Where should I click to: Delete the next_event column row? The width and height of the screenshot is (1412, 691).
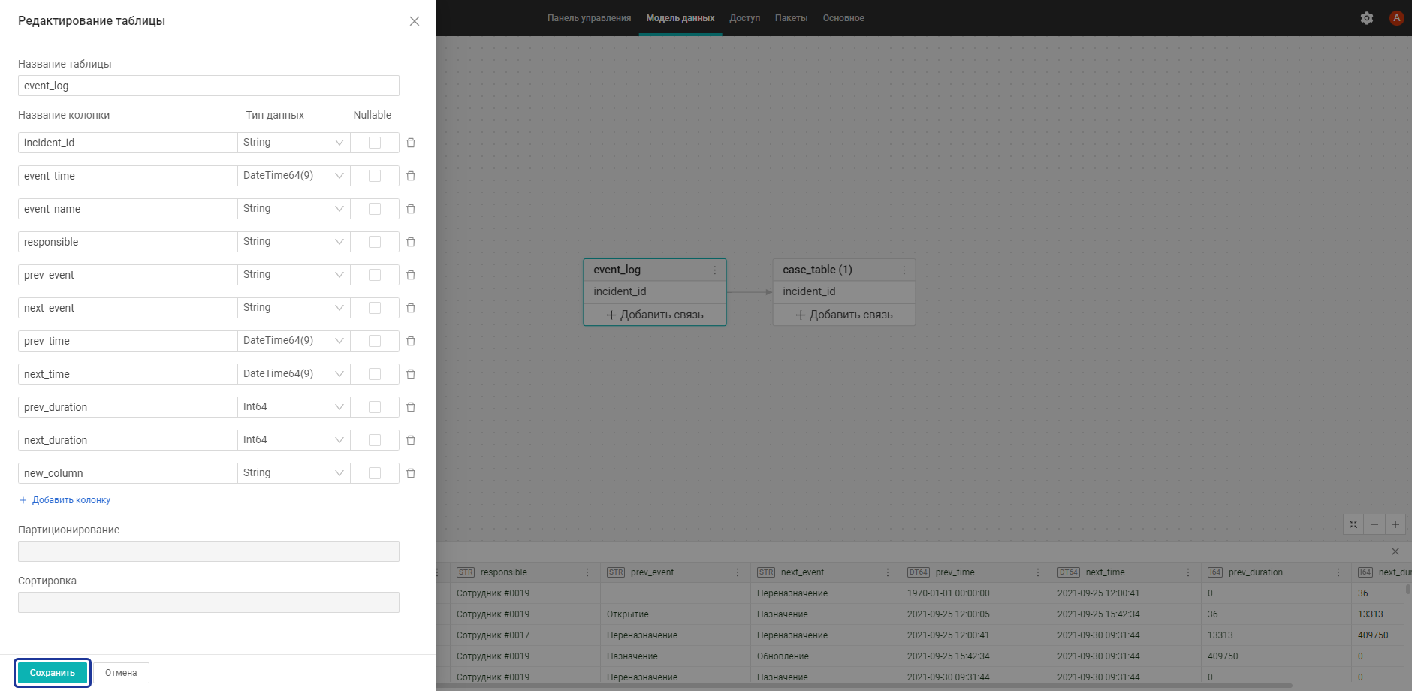coord(411,308)
